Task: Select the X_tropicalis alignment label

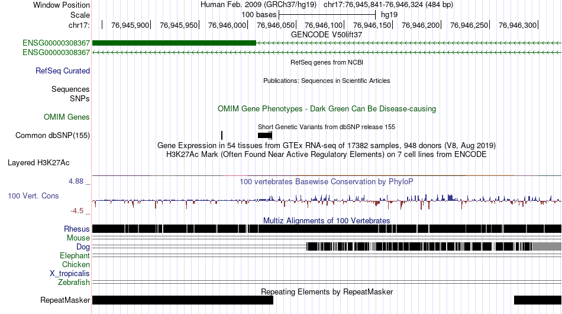Action: click(70, 274)
